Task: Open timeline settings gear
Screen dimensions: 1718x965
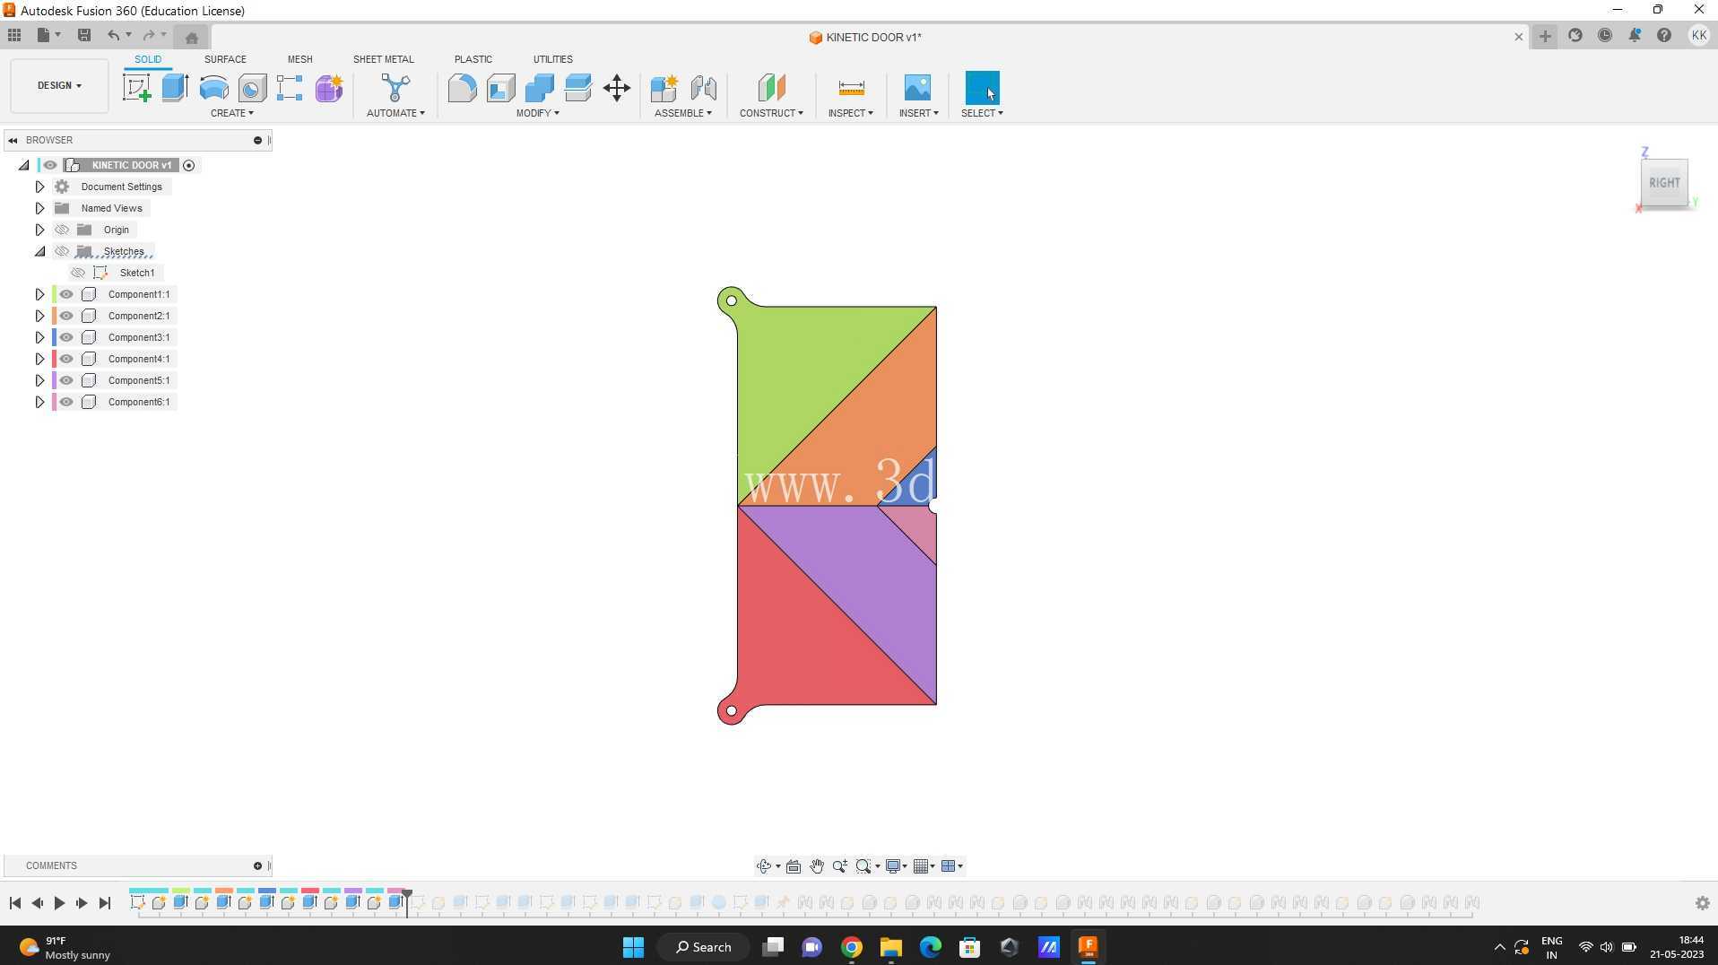Action: [x=1703, y=903]
